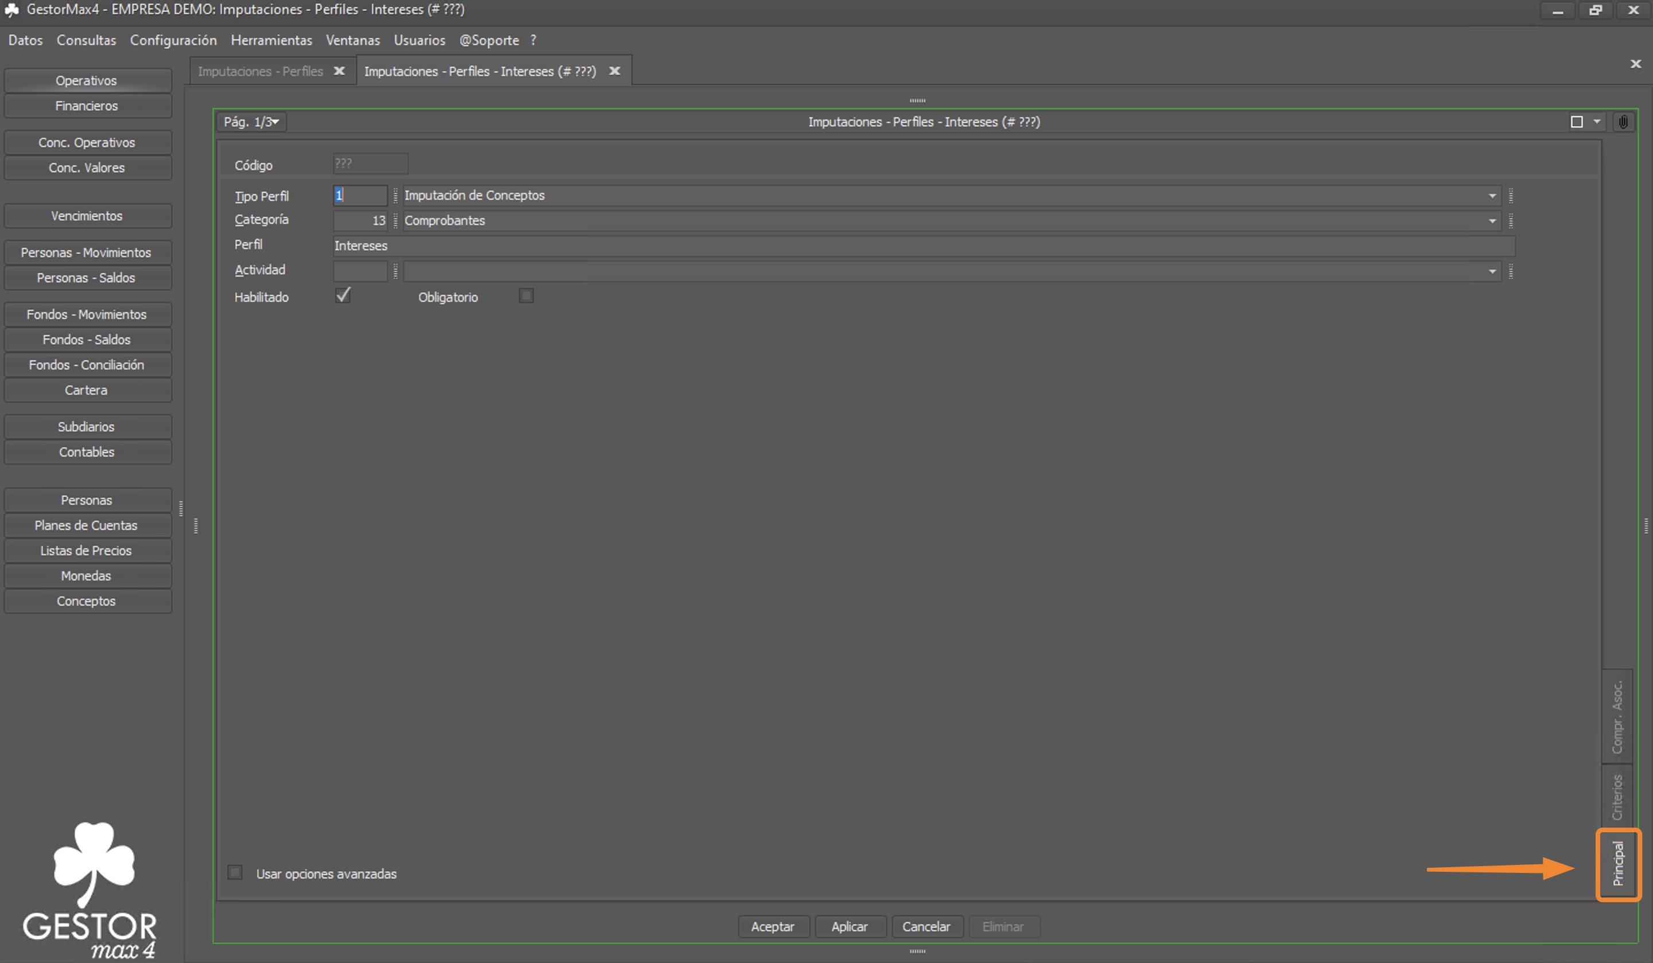Viewport: 1653px width, 963px height.
Task: Click the Actividad code input field
Action: coord(360,271)
